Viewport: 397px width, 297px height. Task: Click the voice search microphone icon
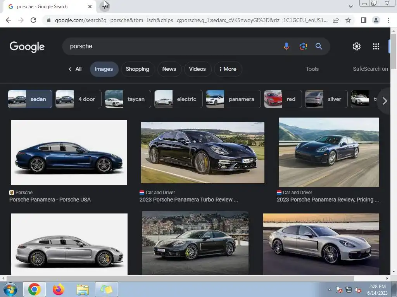[287, 46]
